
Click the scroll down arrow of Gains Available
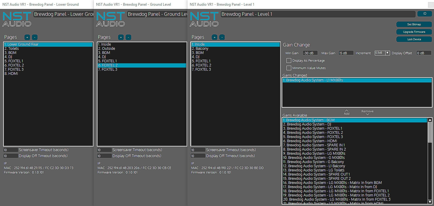pos(430,202)
